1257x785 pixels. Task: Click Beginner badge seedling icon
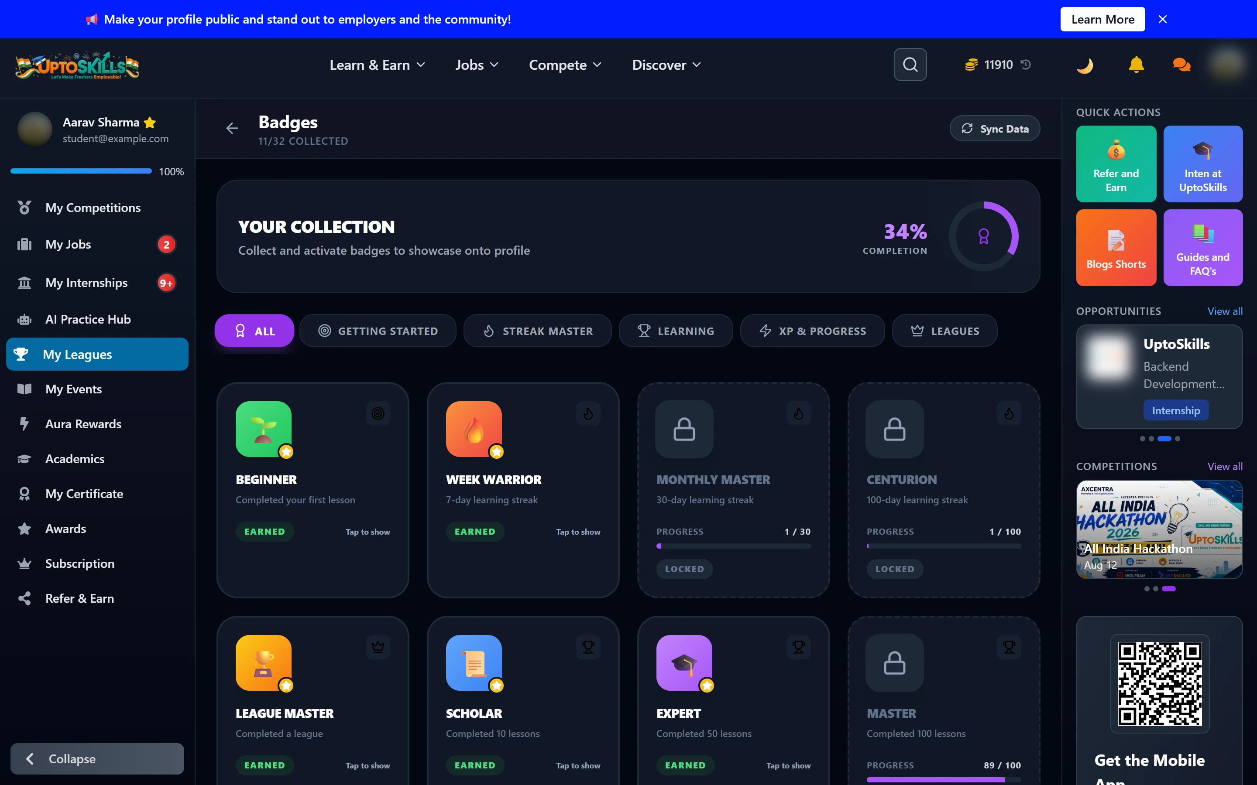click(263, 429)
